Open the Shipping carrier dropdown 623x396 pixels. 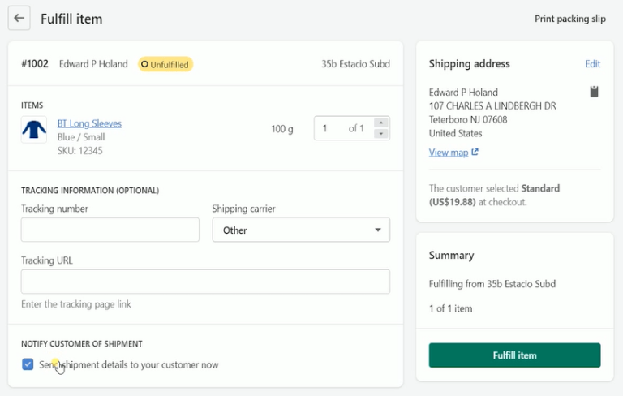click(301, 230)
